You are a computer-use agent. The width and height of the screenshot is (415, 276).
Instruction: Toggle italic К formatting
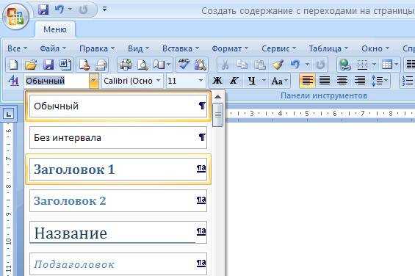[234, 81]
